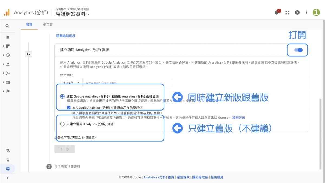Select create both GA4 and Universal option
This screenshot has width=325, height=183.
(x=63, y=96)
